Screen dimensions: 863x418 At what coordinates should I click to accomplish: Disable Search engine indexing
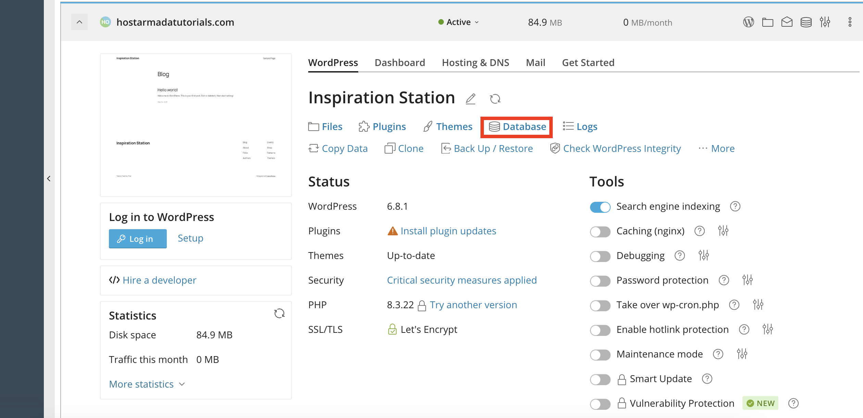600,207
